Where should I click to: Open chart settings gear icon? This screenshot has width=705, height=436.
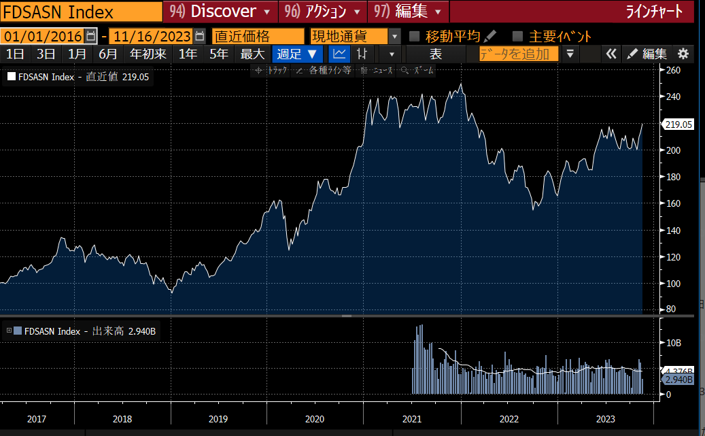click(x=683, y=54)
